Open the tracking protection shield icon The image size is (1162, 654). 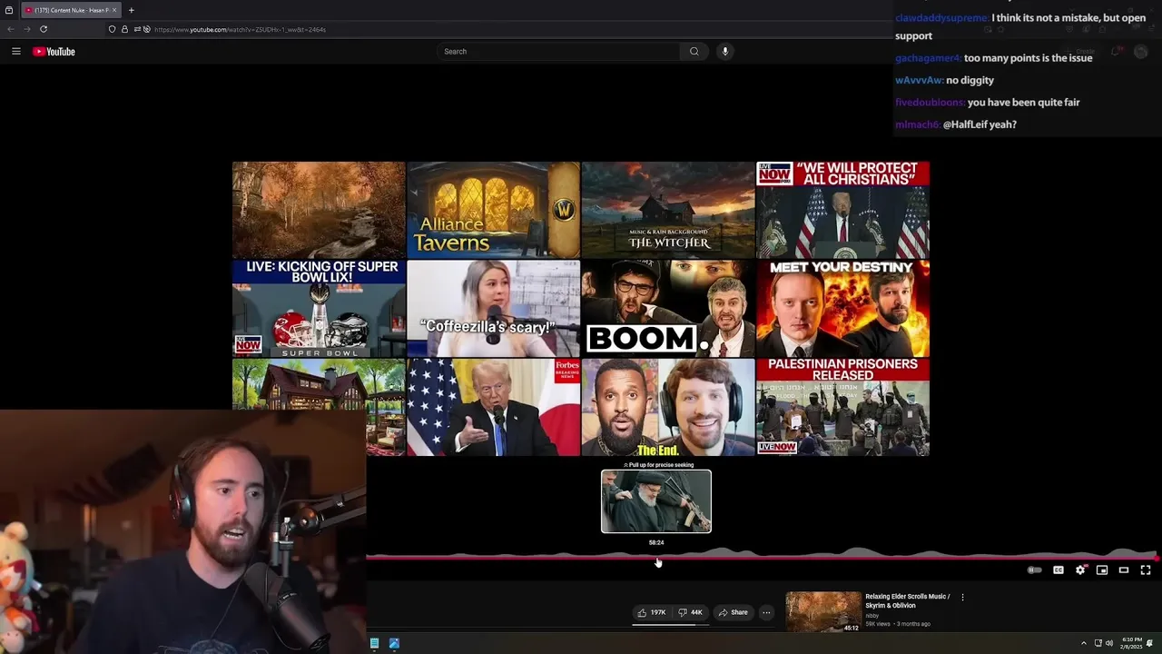(x=113, y=29)
